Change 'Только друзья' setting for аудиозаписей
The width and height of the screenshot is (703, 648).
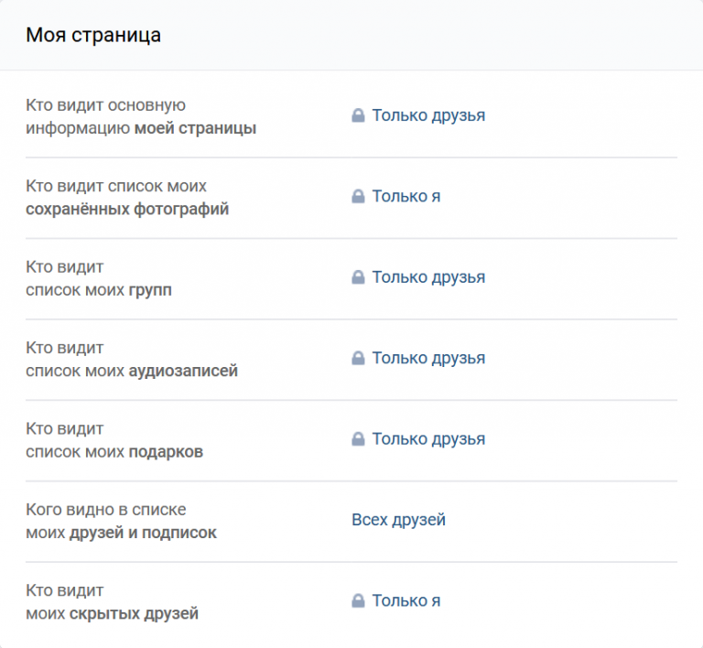(428, 358)
